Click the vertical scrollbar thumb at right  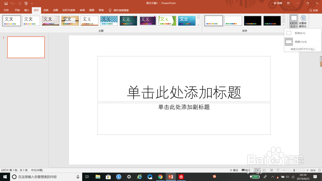(321, 61)
